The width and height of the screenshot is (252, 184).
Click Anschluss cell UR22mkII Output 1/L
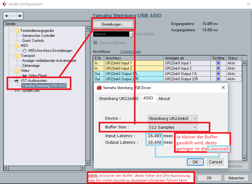pos(134,74)
